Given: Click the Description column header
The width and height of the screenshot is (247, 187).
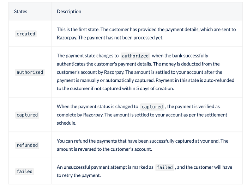Looking at the screenshot, I should (x=69, y=12).
